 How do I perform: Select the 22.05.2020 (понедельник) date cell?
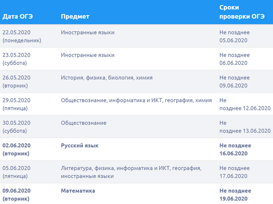pos(22,36)
